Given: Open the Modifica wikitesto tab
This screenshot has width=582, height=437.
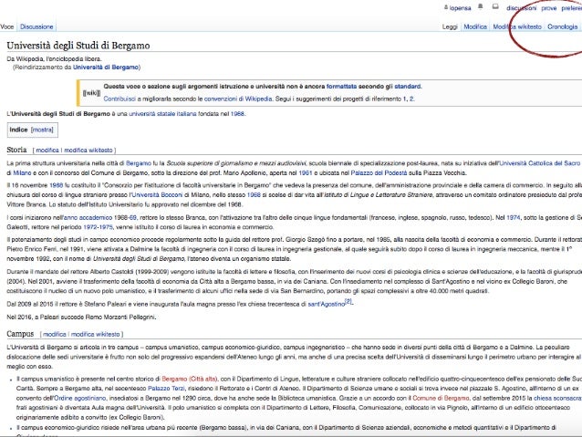Looking at the screenshot, I should (517, 26).
